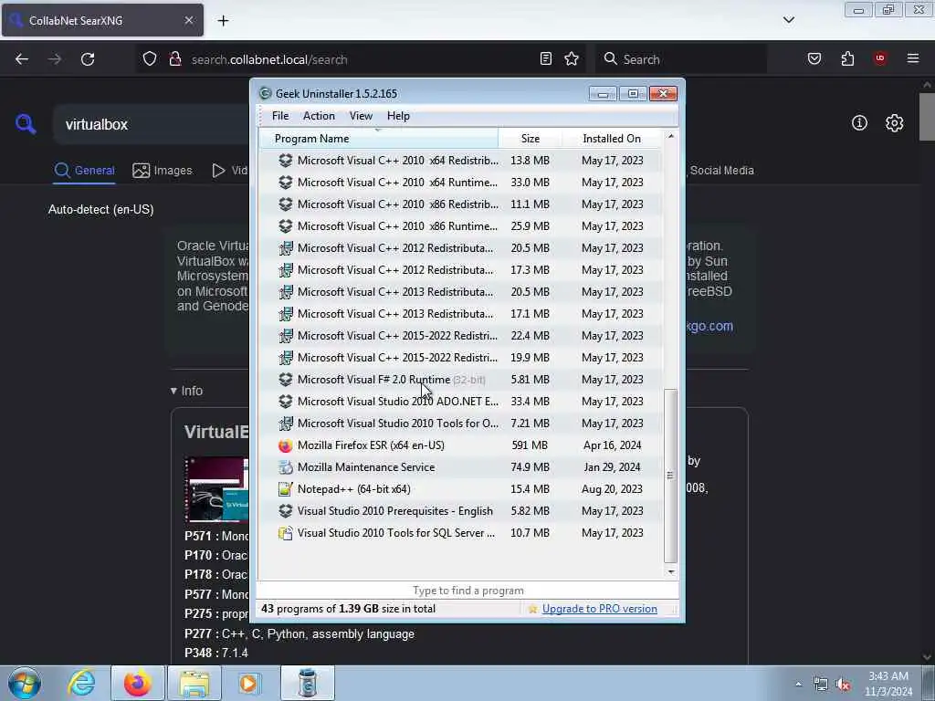The width and height of the screenshot is (935, 701).
Task: Click the SearXNG magnifier logo
Action: [x=26, y=124]
